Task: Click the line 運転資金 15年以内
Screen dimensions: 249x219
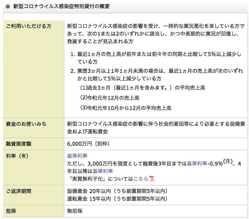Action: coord(117,199)
